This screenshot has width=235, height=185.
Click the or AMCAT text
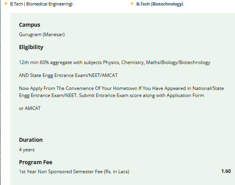tap(30, 108)
